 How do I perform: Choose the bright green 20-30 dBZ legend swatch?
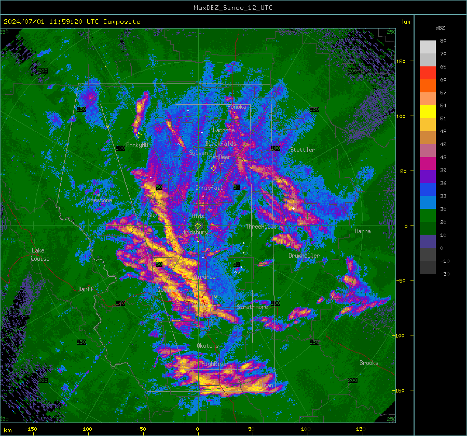pos(428,216)
